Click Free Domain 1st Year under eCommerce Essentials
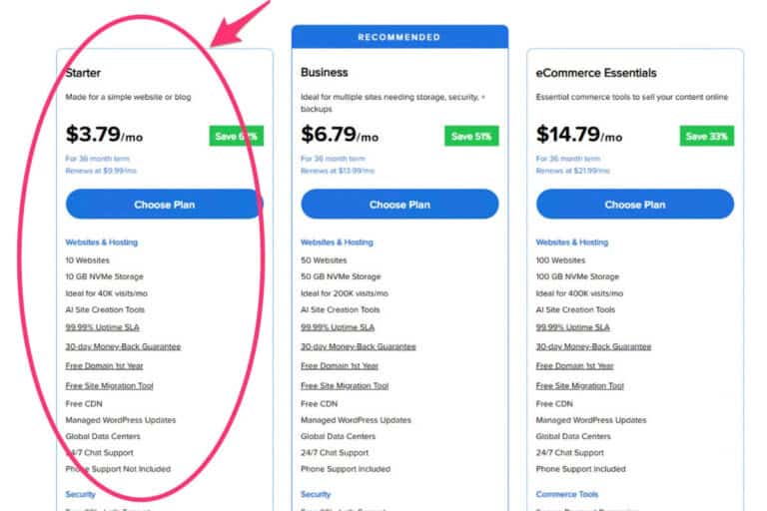Image resolution: width=767 pixels, height=511 pixels. click(574, 366)
